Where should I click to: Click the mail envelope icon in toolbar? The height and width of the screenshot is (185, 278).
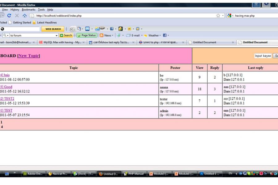coord(87,29)
